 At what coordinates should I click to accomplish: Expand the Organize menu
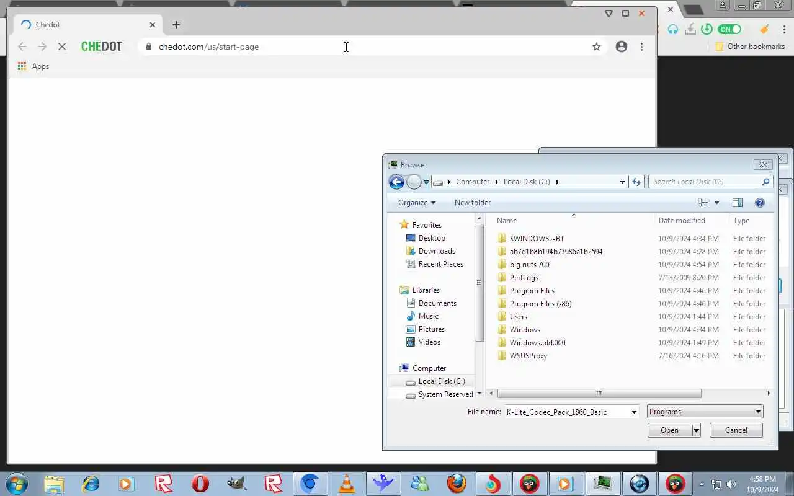[x=417, y=203]
